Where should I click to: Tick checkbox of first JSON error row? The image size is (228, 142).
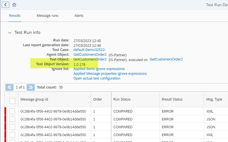point(12,119)
